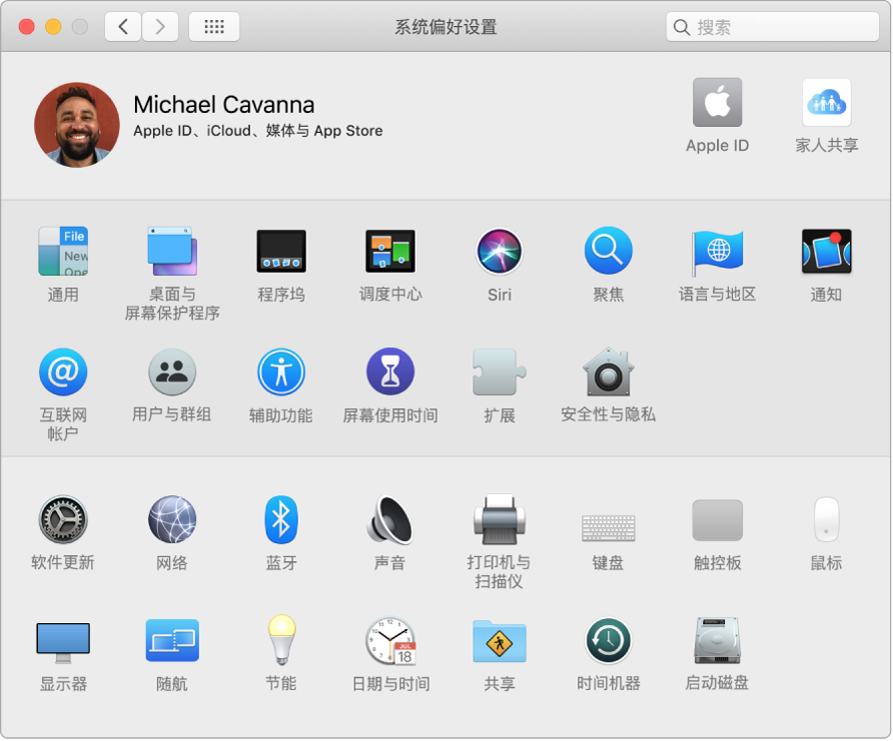Viewport: 893px width, 741px height.
Task: Select the 时间机器 (Time Machine) icon
Action: click(608, 640)
